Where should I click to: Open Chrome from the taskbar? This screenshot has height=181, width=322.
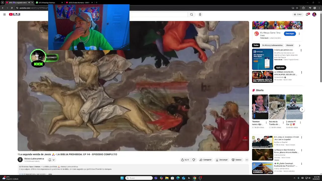(194, 178)
